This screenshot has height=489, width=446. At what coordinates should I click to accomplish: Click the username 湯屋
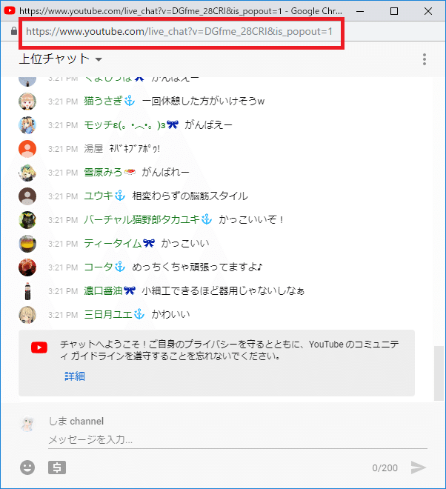coord(93,148)
